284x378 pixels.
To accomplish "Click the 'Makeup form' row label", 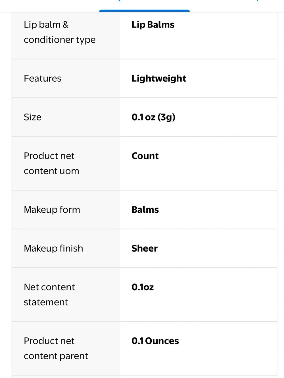I will tap(52, 210).
